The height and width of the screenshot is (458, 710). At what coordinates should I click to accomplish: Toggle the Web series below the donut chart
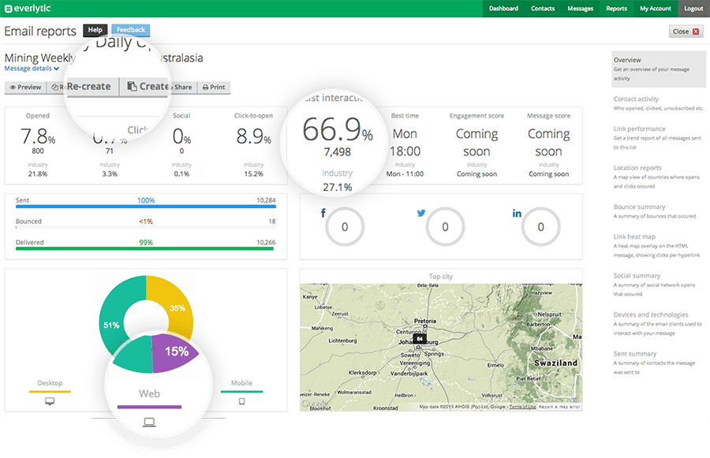coord(148,393)
